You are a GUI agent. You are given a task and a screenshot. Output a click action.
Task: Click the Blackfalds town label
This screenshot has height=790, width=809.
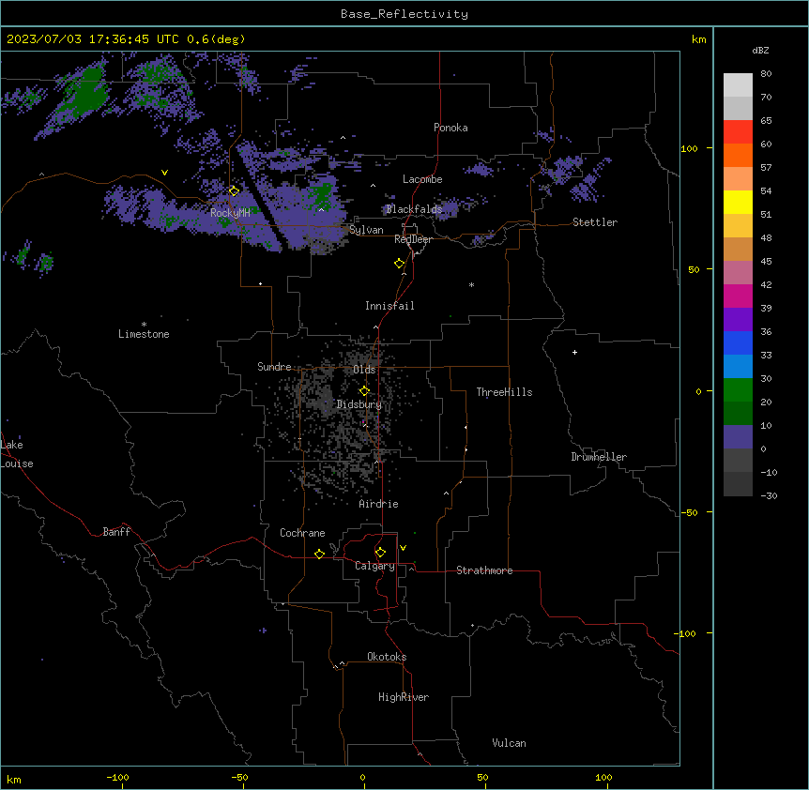[414, 209]
